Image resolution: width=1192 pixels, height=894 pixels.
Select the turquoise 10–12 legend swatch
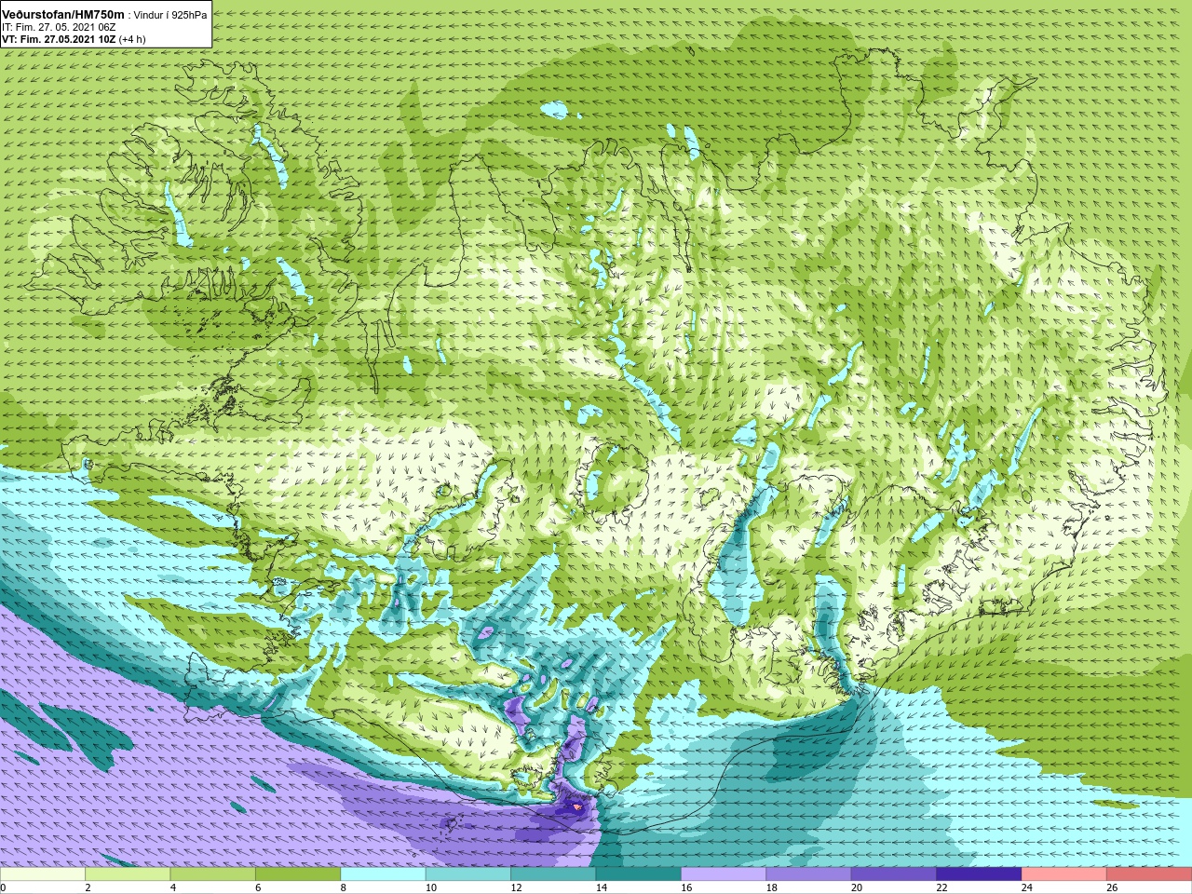coord(468,874)
